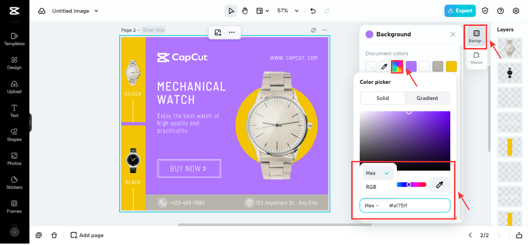Click the +123-456-7890 phone text
The width and height of the screenshot is (528, 245).
187,203
